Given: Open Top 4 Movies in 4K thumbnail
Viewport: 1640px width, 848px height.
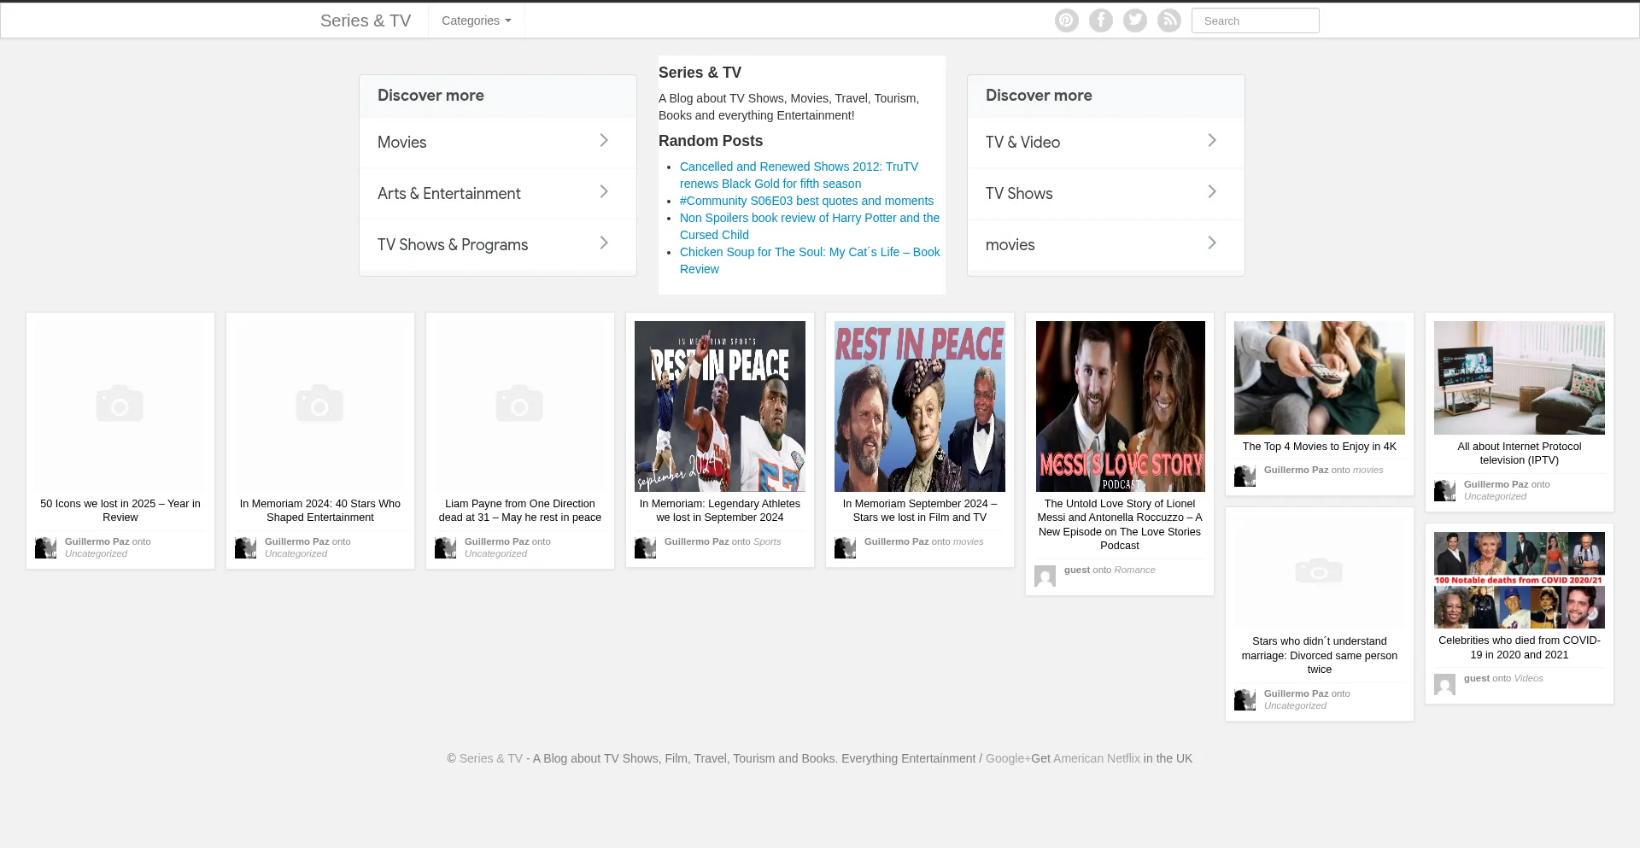Looking at the screenshot, I should [1320, 377].
